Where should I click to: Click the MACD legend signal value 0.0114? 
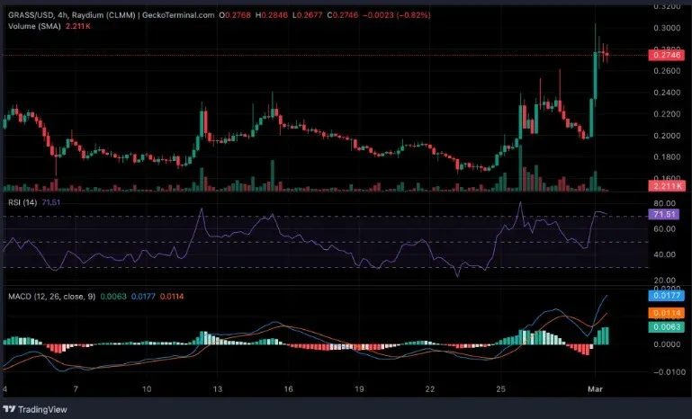coord(172,297)
